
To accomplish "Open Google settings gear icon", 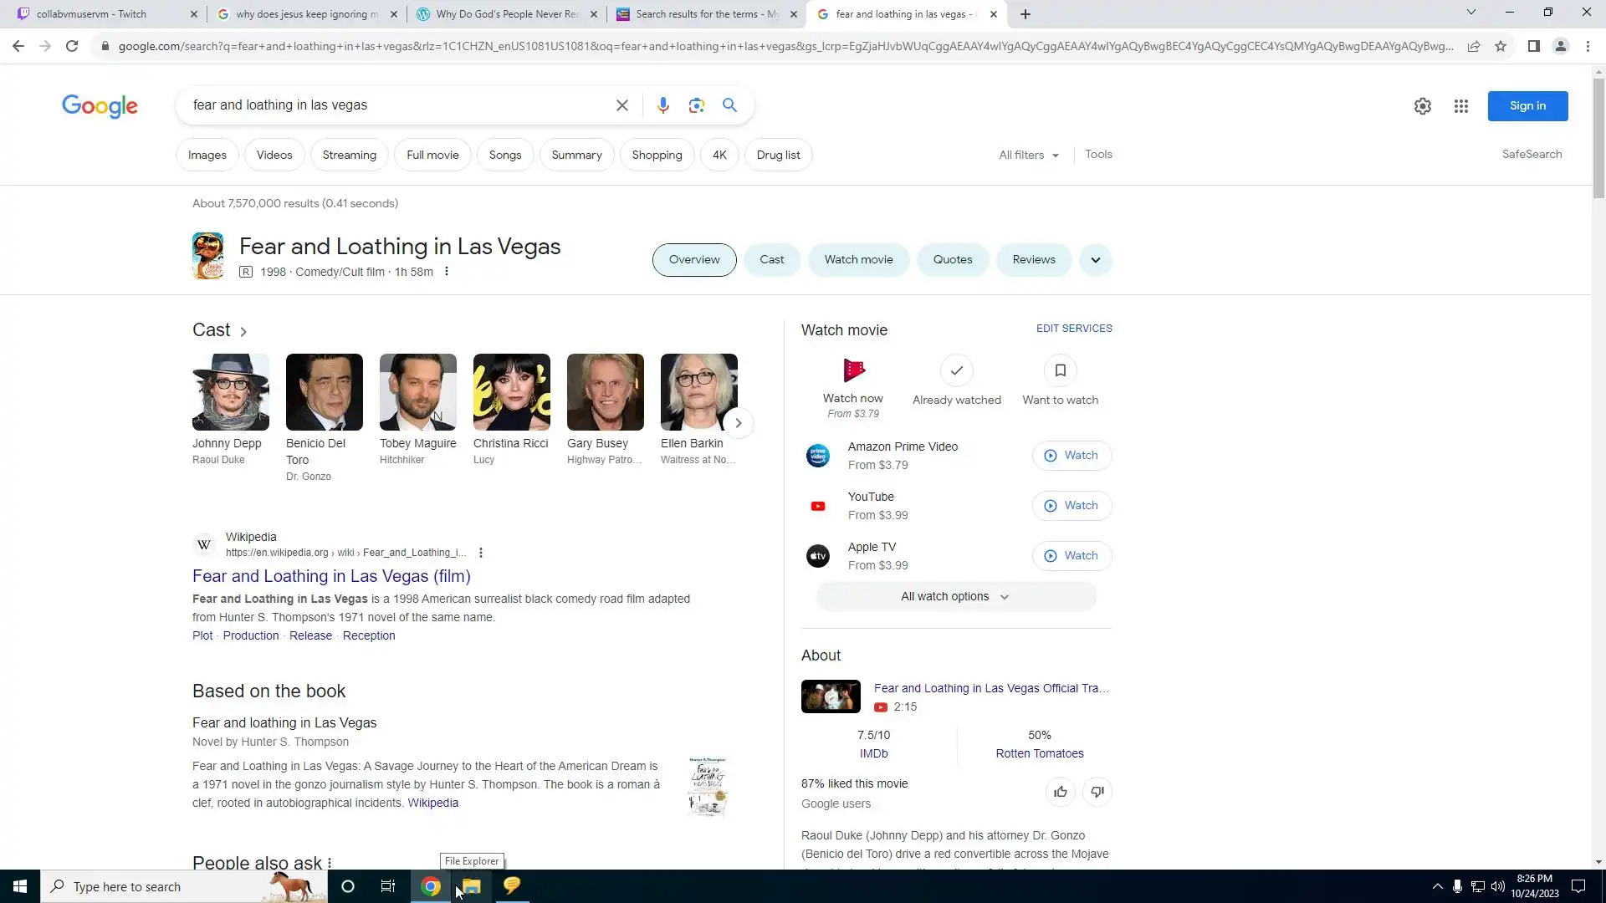I will pyautogui.click(x=1422, y=106).
